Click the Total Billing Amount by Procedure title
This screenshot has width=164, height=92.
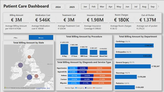point(84,37)
